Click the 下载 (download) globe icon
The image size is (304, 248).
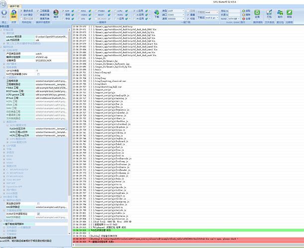tap(156, 13)
